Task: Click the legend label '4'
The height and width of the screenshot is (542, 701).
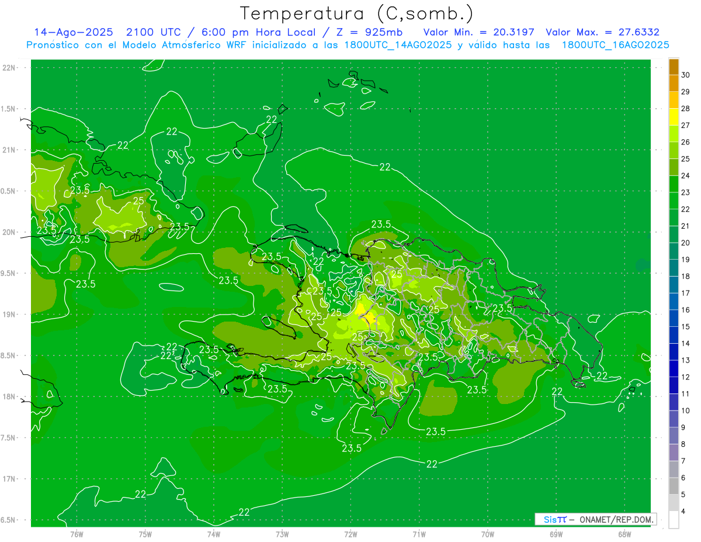Action: pyautogui.click(x=684, y=512)
